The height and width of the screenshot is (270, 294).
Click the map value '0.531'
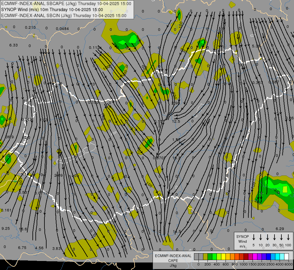coord(24,192)
